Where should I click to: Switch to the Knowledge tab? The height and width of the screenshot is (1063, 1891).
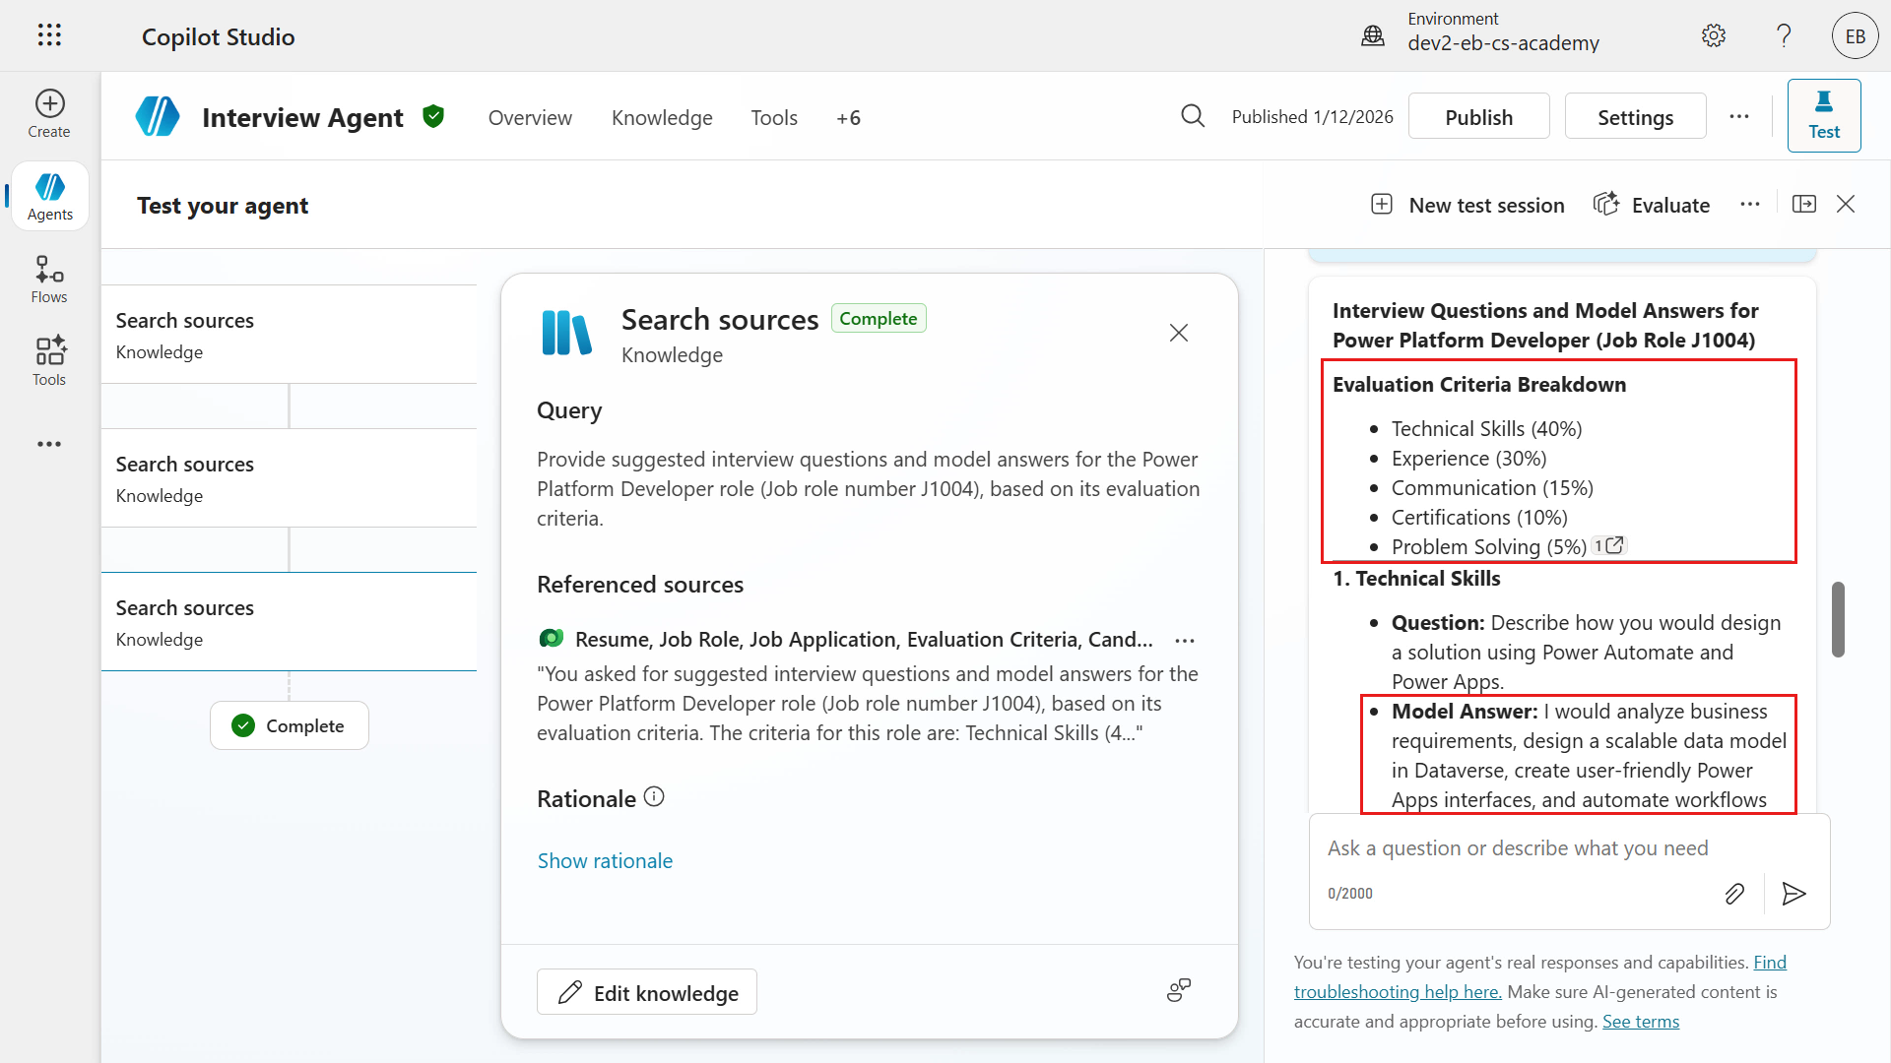(662, 118)
